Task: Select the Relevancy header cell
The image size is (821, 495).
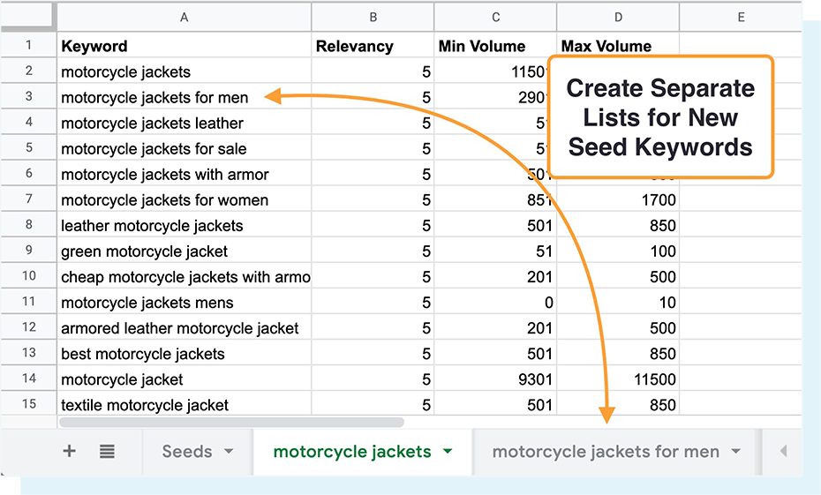Action: click(373, 46)
